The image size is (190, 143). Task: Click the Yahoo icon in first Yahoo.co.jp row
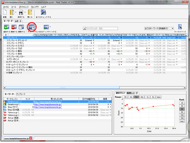coord(5,112)
